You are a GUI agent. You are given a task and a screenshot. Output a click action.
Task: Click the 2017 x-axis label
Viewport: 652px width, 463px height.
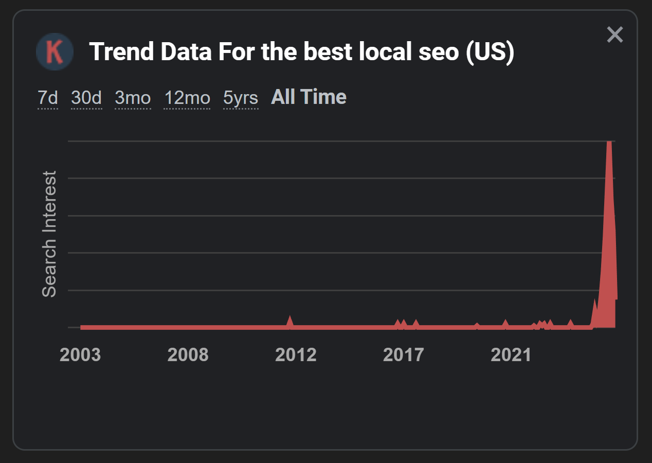click(404, 355)
